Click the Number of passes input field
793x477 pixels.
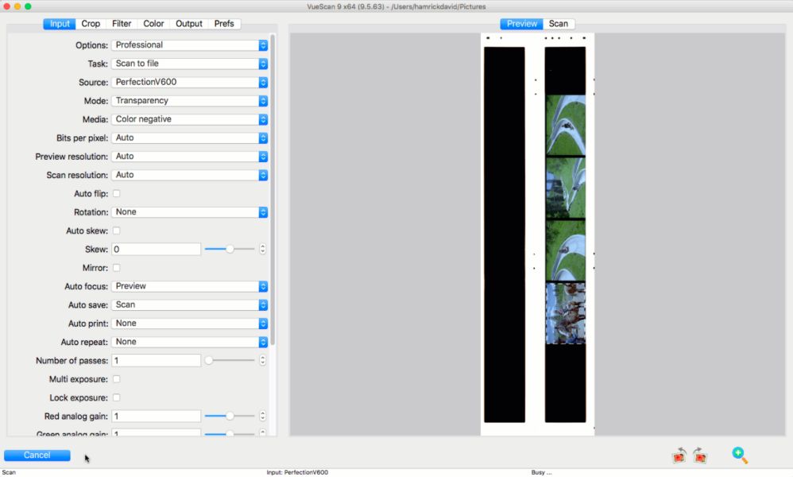[156, 361]
